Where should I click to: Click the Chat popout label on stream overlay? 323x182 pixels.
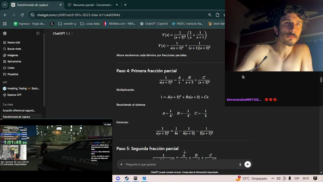107,124
